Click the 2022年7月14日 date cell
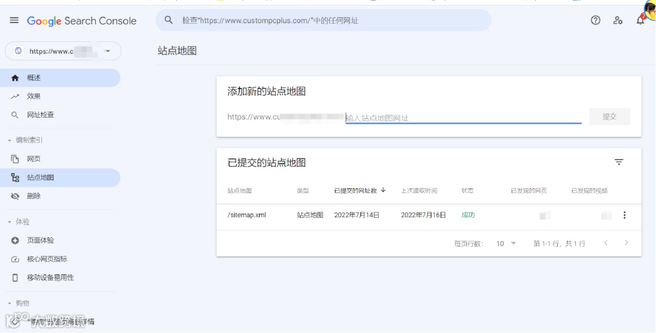The width and height of the screenshot is (656, 333). click(x=357, y=215)
